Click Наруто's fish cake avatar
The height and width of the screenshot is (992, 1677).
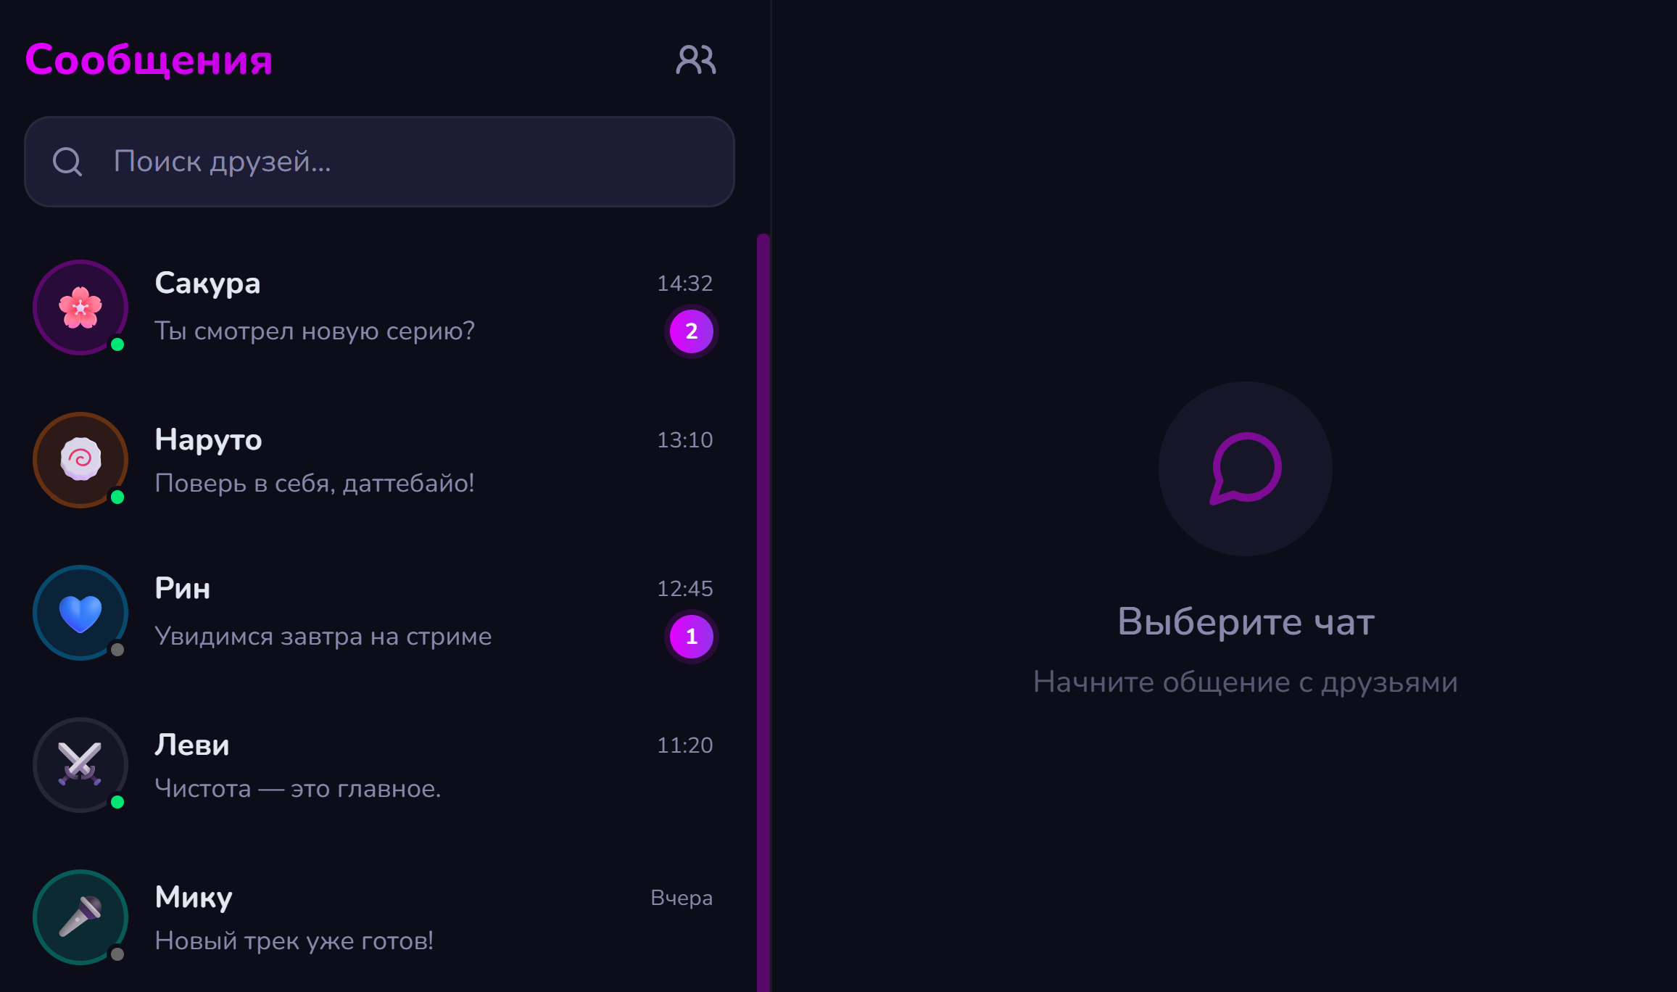pyautogui.click(x=80, y=460)
